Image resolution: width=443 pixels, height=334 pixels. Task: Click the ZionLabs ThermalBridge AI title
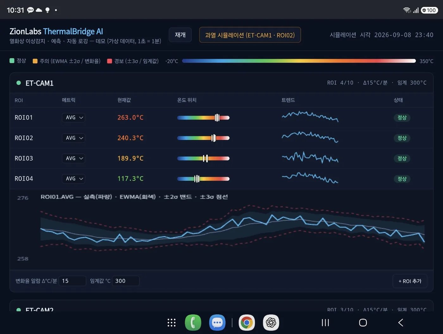tap(56, 31)
